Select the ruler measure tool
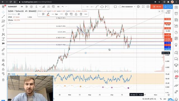 (x=3, y=49)
